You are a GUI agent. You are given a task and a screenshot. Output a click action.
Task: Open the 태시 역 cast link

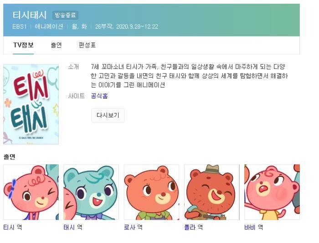coord(73,227)
